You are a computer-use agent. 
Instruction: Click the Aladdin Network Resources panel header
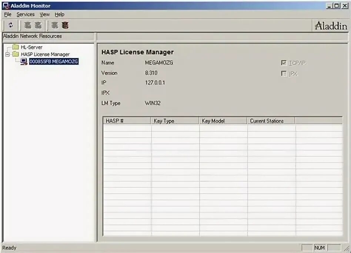click(49, 36)
